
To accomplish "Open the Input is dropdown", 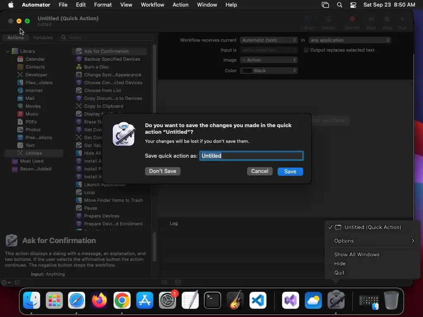I will click(x=269, y=50).
